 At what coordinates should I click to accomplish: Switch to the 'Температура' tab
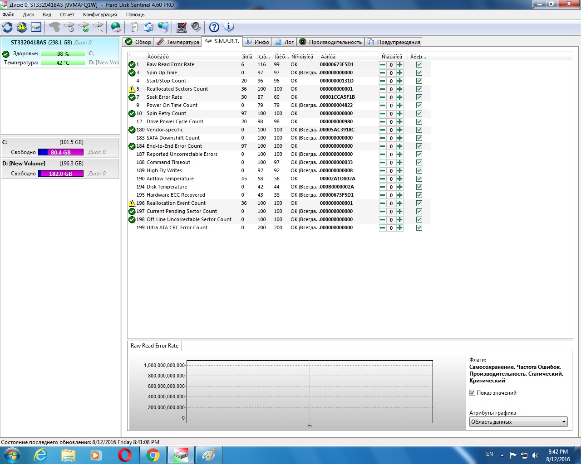[178, 42]
